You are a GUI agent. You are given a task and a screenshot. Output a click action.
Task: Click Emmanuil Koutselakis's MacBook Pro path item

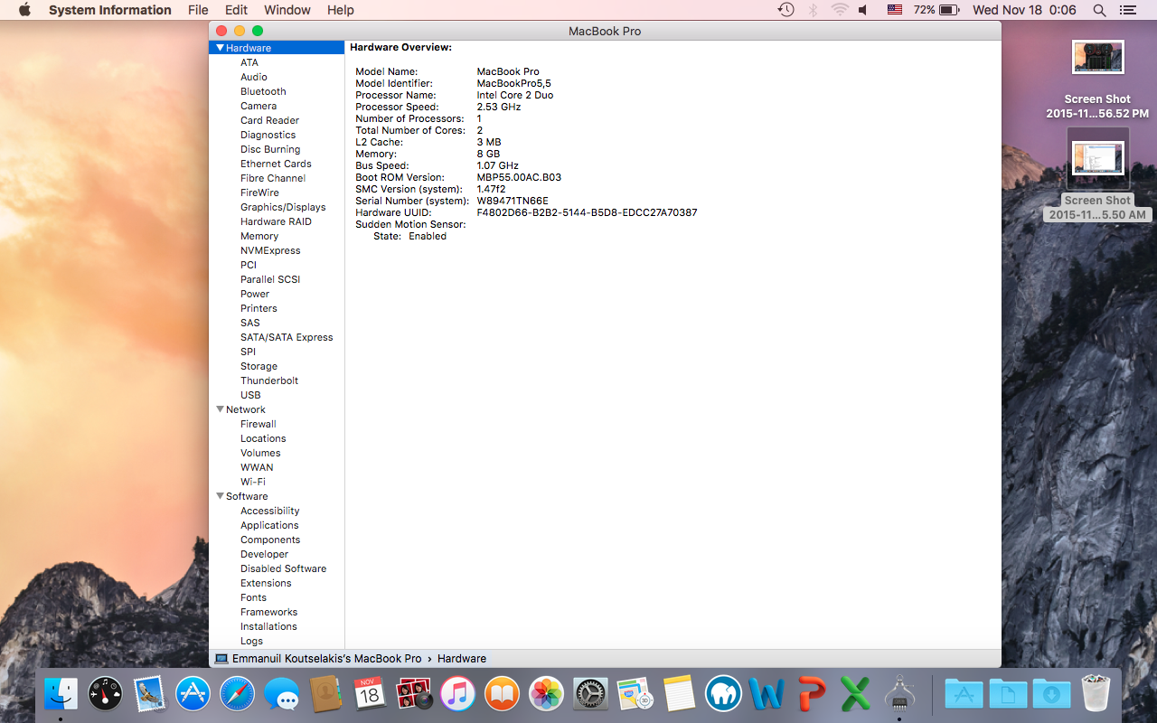[318, 659]
